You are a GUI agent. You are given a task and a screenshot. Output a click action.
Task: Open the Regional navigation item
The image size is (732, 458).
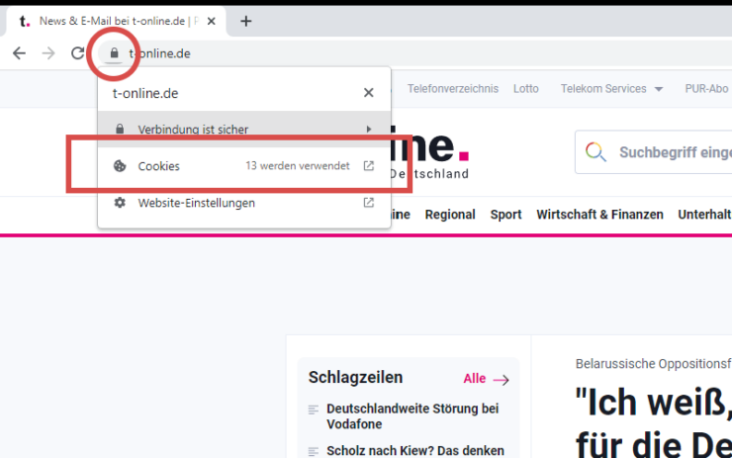[450, 215]
